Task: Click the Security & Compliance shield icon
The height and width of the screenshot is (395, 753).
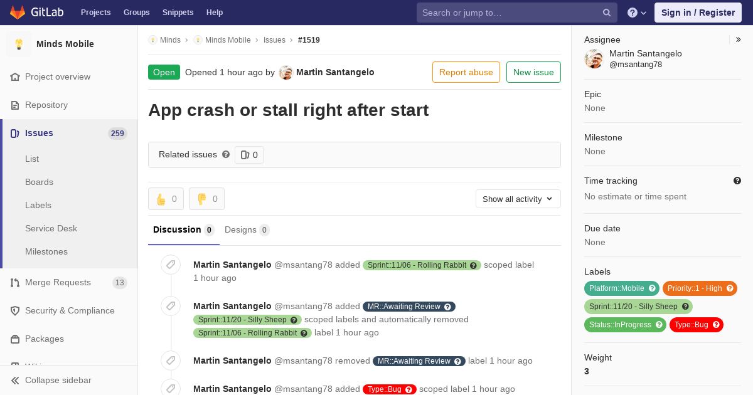Action: 15,310
